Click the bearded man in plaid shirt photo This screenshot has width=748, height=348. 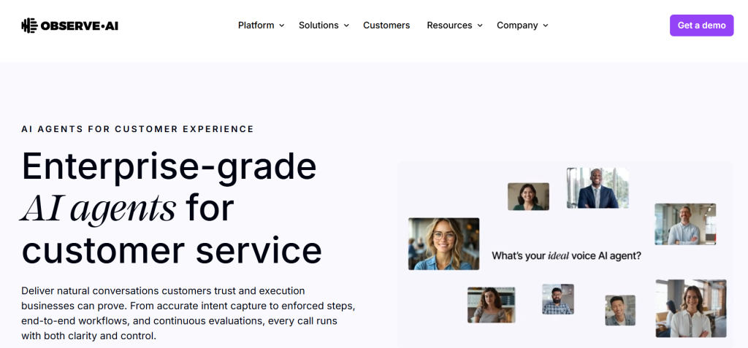point(557,299)
